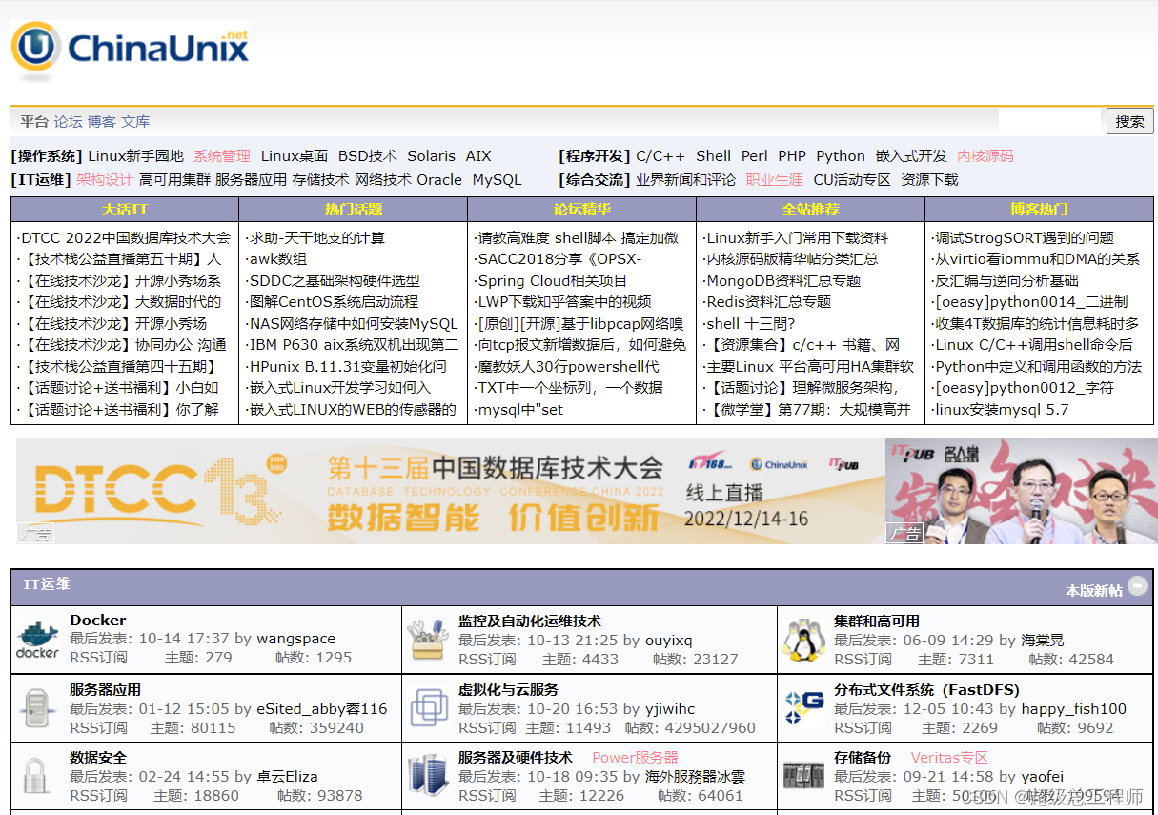Click the 分布式文件系统 FastDFS icon

(x=803, y=708)
